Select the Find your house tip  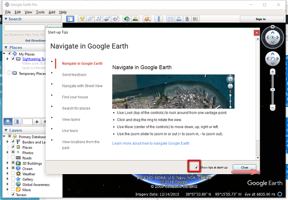click(x=75, y=97)
